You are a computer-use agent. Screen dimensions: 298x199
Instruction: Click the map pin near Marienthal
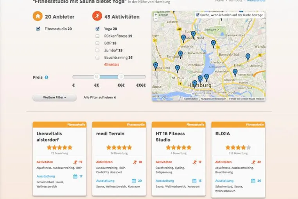click(x=248, y=57)
